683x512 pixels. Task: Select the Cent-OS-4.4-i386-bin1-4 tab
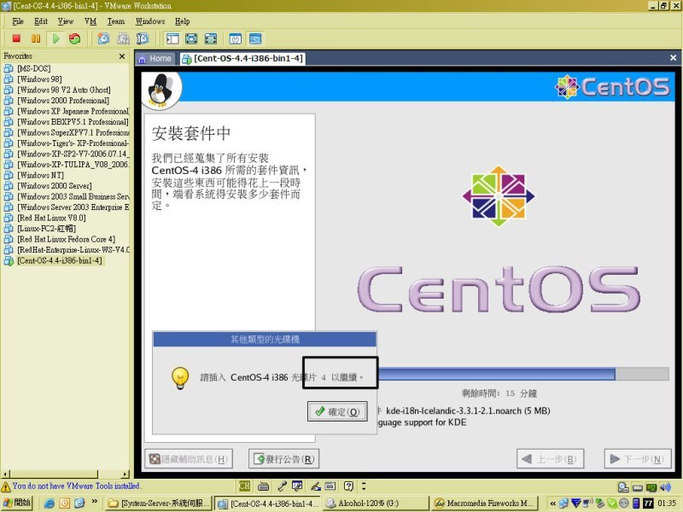(x=243, y=59)
